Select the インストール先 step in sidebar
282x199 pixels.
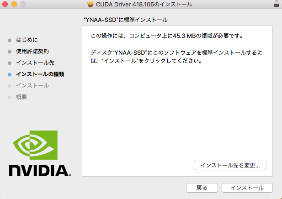35,63
